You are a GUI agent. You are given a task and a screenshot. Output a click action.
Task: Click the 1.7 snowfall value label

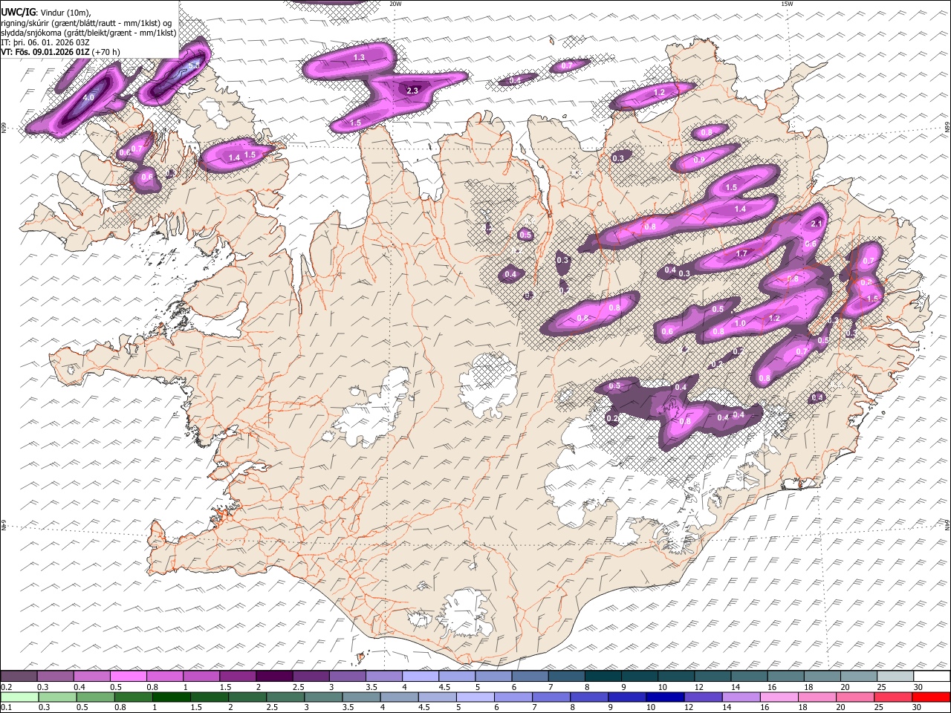pyautogui.click(x=741, y=253)
